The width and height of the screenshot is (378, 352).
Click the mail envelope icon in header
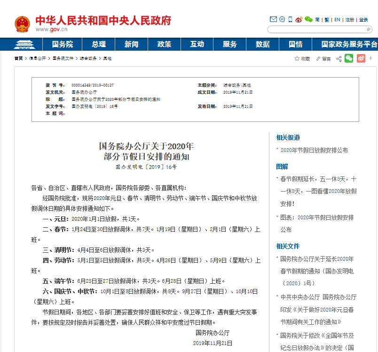273,19
